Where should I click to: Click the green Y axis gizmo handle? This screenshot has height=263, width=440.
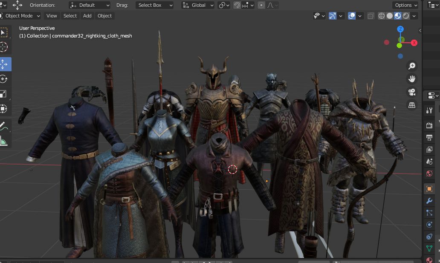tap(399, 46)
